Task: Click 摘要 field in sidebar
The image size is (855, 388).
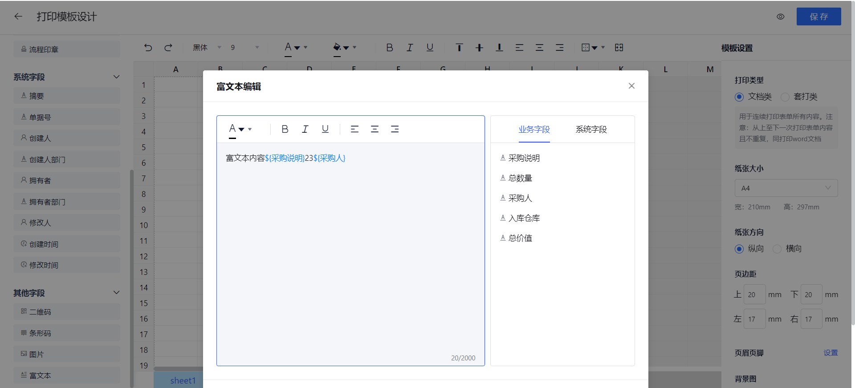Action: (67, 96)
